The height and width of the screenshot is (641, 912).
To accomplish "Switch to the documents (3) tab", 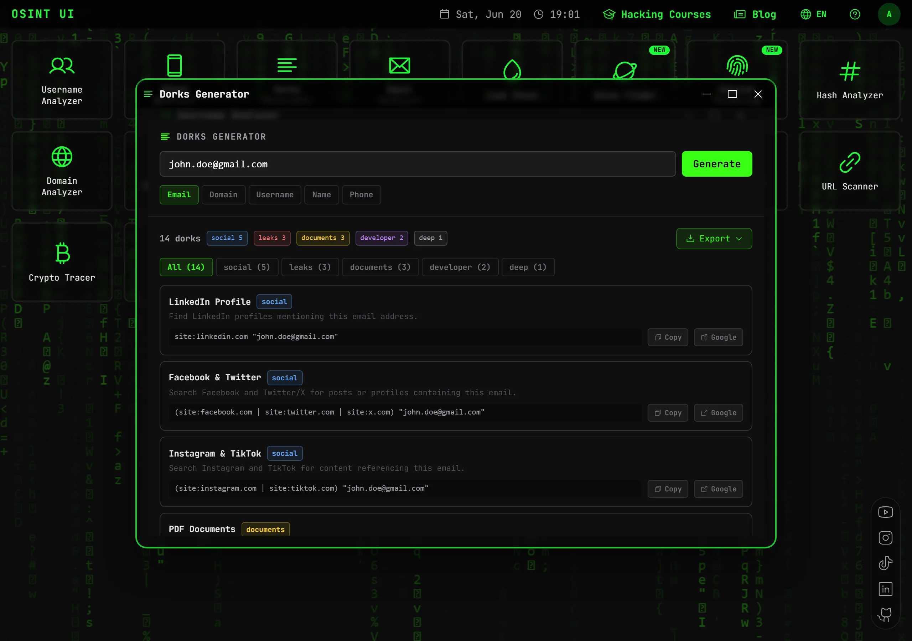I will [380, 267].
